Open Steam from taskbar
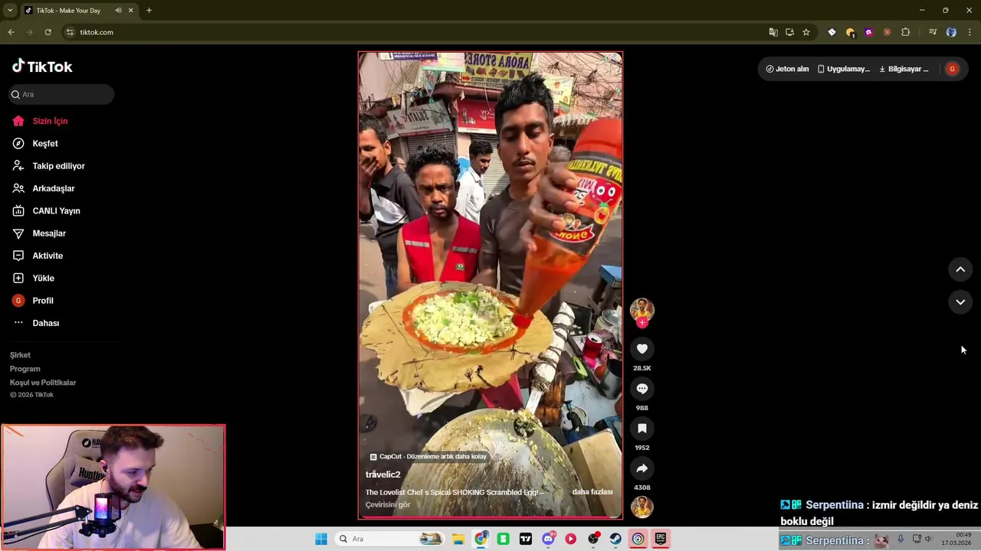The width and height of the screenshot is (981, 551). point(615,539)
